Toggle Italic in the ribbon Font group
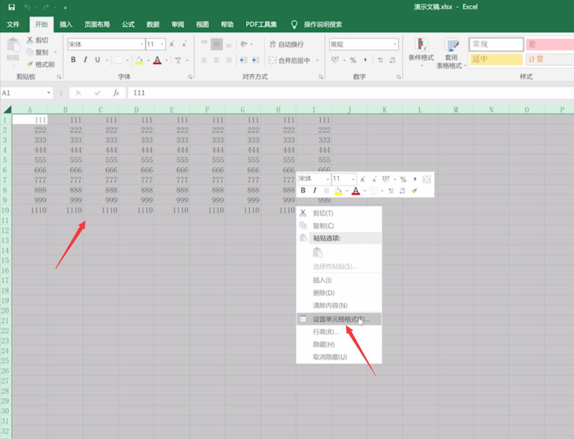Image resolution: width=574 pixels, height=439 pixels. 85,60
